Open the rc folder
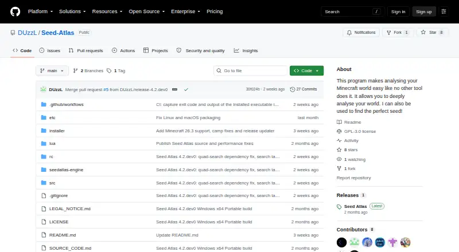 point(51,157)
